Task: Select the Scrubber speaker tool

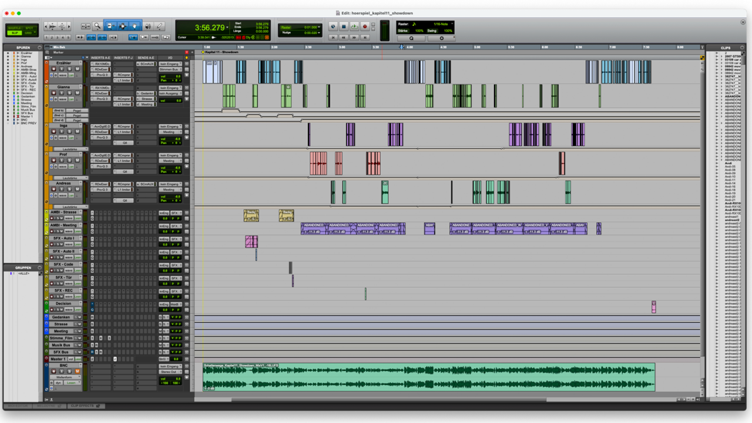Action: tap(147, 26)
